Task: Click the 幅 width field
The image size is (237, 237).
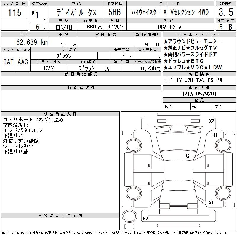Action: (202, 107)
